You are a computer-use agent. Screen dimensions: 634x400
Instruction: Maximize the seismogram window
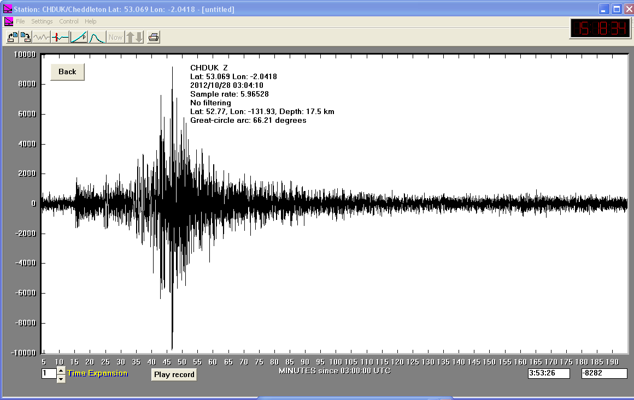(x=617, y=9)
